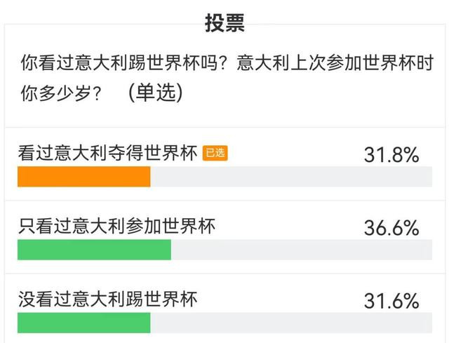Choose option 只看过意大利参加世界杯
The image size is (449, 343).
click(116, 226)
